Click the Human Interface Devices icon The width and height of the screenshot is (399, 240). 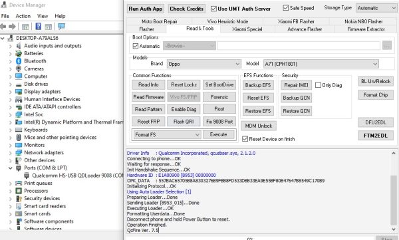click(19, 99)
